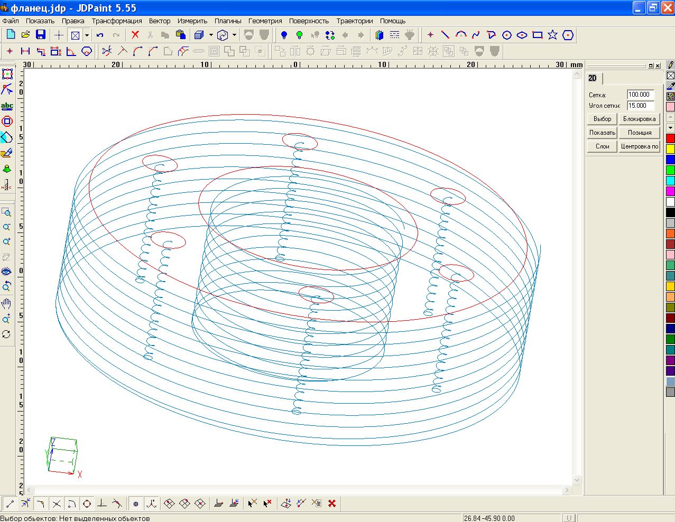Image resolution: width=675 pixels, height=522 pixels.
Task: Select the straight line drawing tool
Action: [445, 35]
